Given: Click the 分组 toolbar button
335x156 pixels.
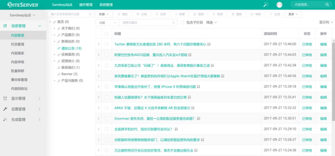Looking at the screenshot, I should (x=141, y=14).
